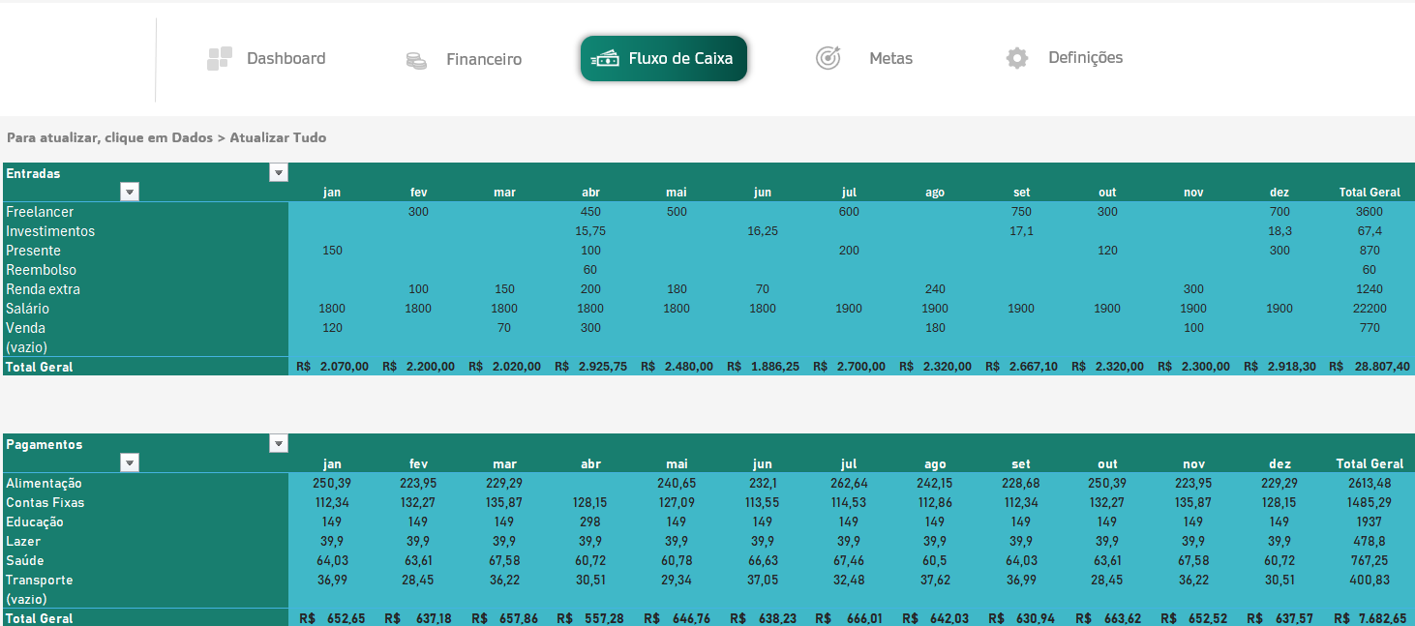Screen dimensions: 1415x626
Task: Go to the Financeiro tab
Action: pos(483,60)
